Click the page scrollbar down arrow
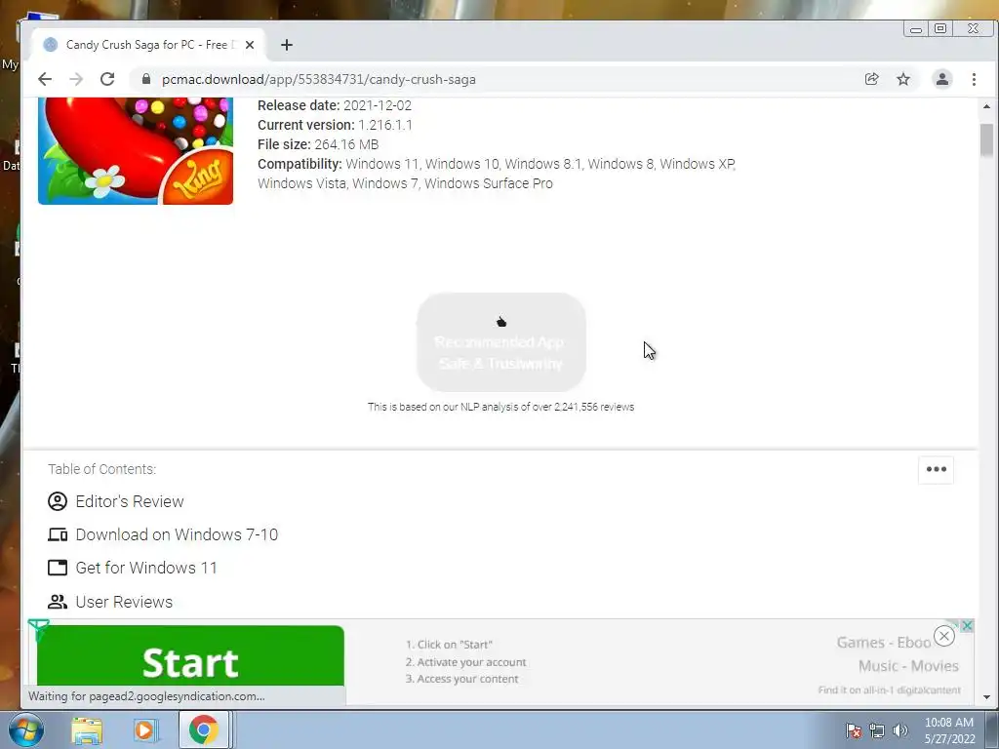Image resolution: width=999 pixels, height=749 pixels. pos(986,696)
